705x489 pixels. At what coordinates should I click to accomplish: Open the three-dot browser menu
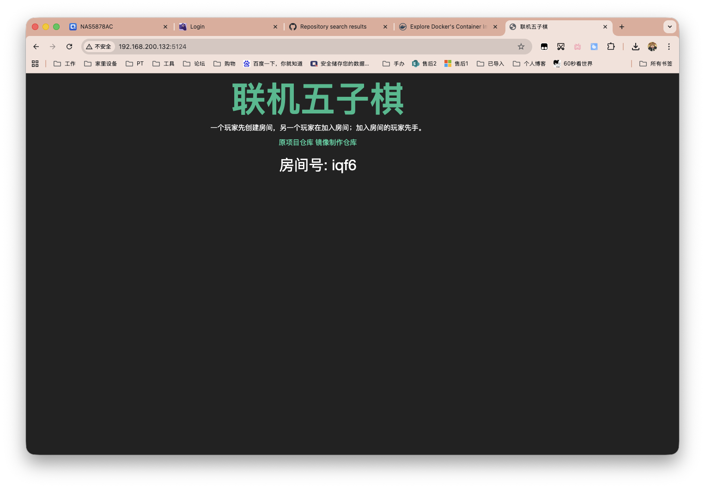click(669, 47)
